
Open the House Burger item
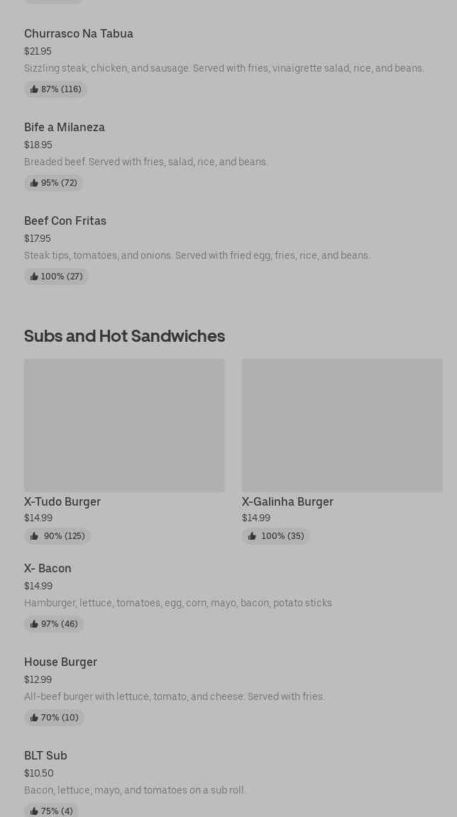pos(60,662)
